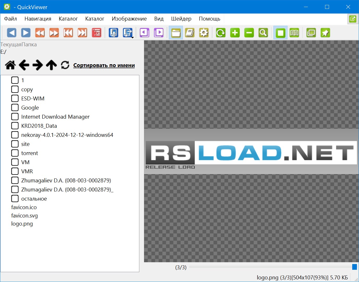This screenshot has width=359, height=282.
Task: Open settings gear icon in toolbar
Action: click(x=204, y=33)
